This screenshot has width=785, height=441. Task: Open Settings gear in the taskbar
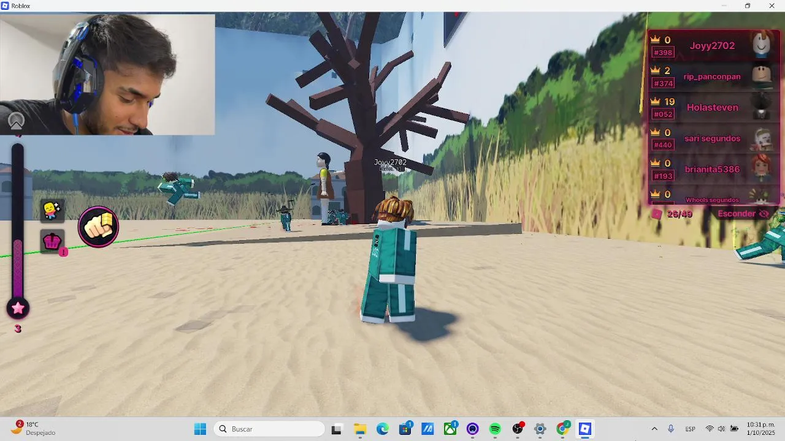pos(540,429)
